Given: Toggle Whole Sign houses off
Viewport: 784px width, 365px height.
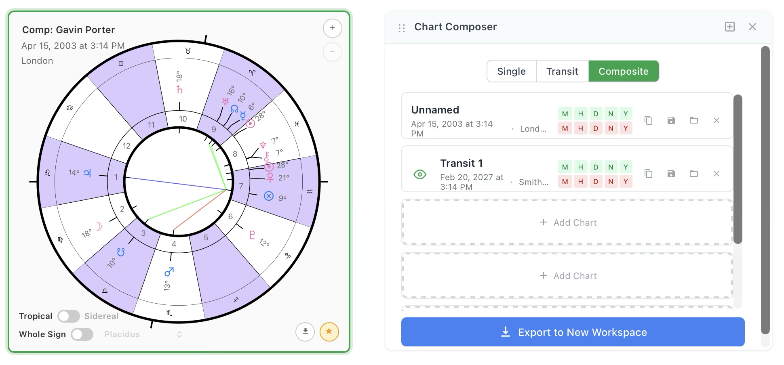Looking at the screenshot, I should click(82, 334).
